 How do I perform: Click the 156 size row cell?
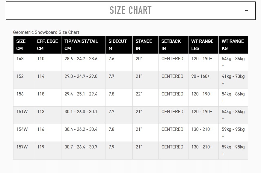20,94
